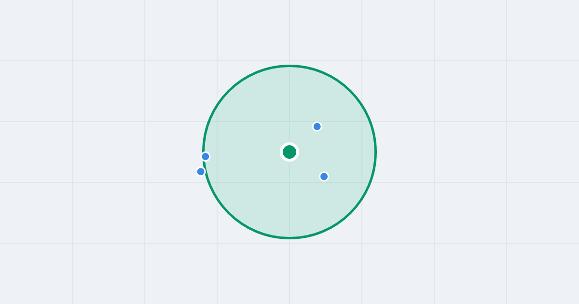Pick the blue dot just outside the circle
Image resolution: width=579 pixels, height=304 pixels.
[x=201, y=171]
